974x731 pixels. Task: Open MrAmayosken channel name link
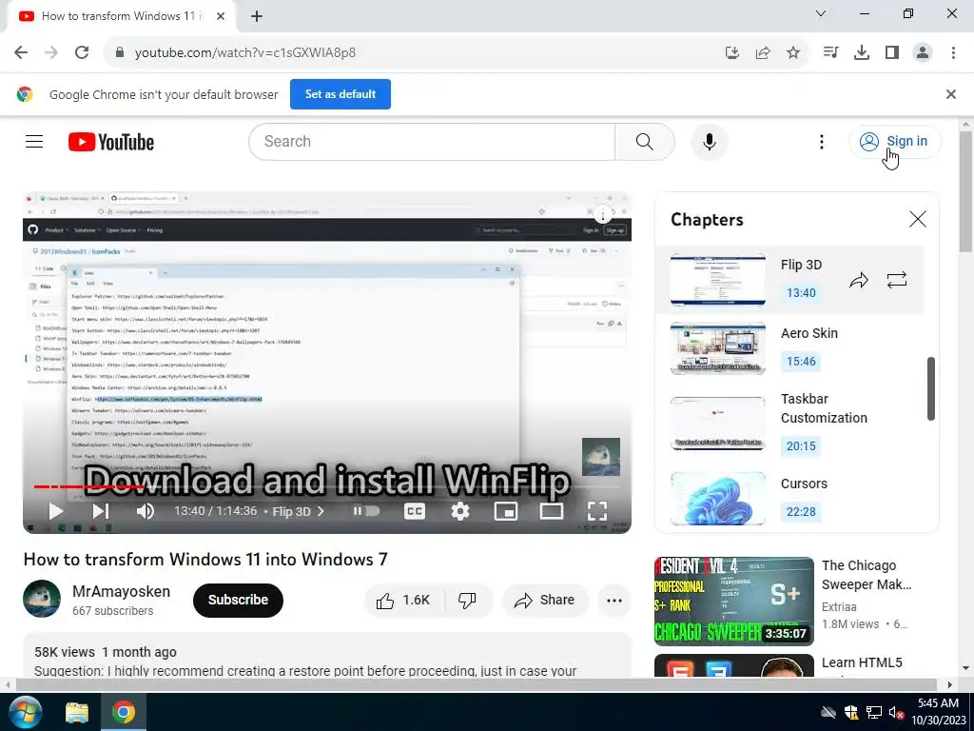tap(121, 591)
